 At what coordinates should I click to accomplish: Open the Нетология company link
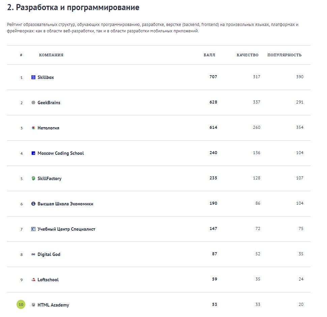49,128
